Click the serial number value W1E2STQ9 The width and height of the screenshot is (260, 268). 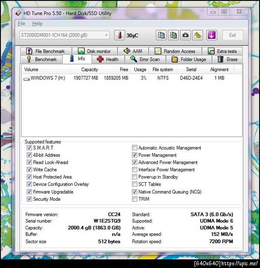pyautogui.click(x=107, y=221)
